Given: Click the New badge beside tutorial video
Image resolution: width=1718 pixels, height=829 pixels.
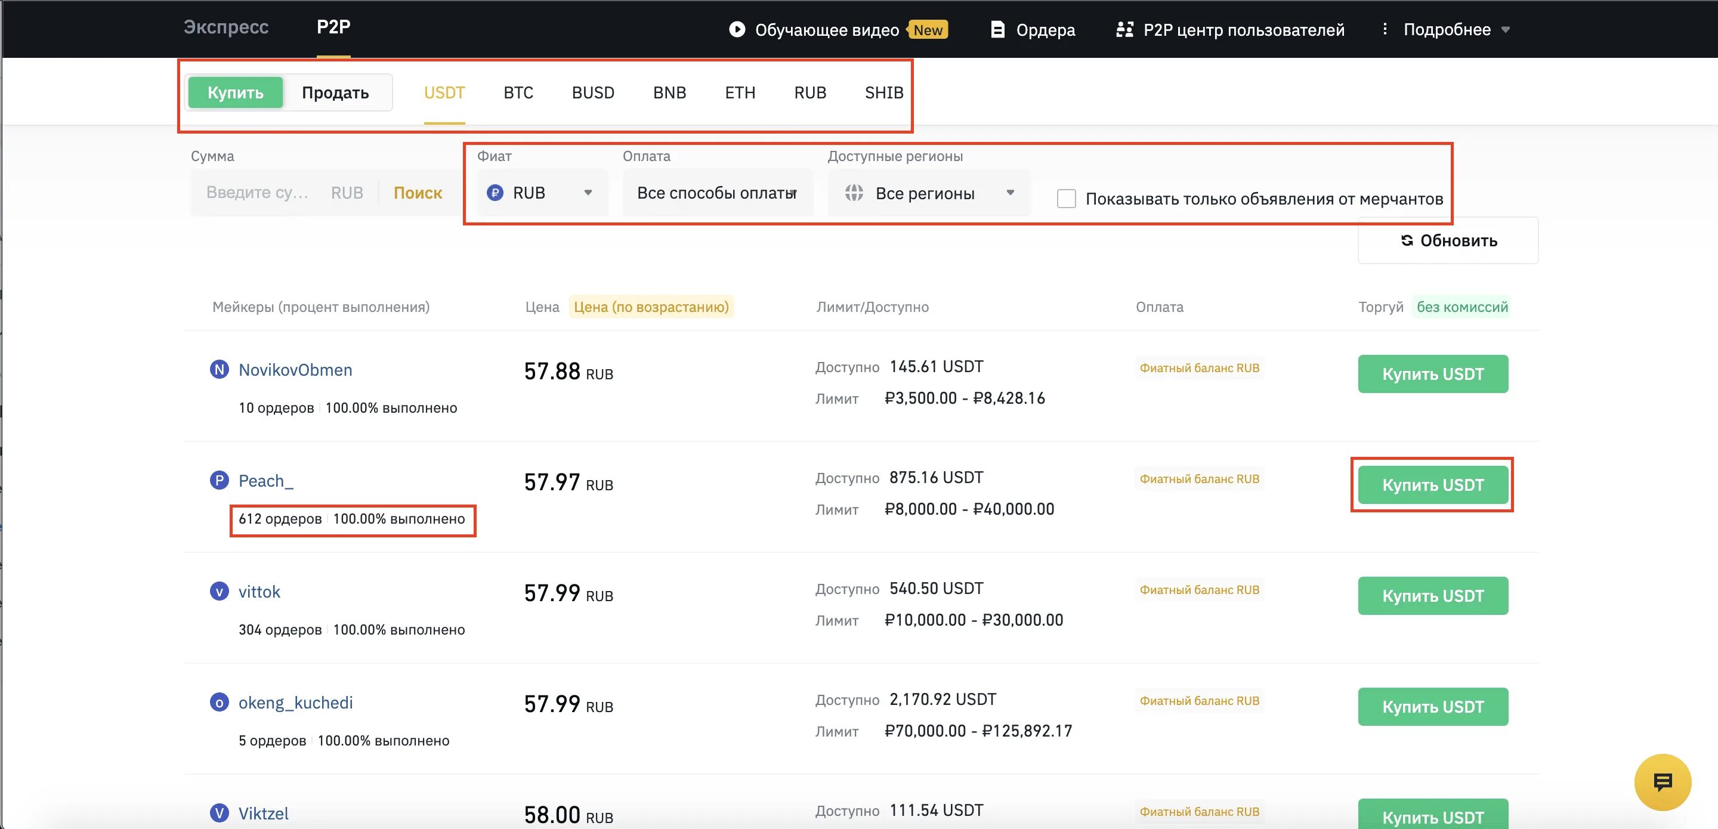Looking at the screenshot, I should [x=928, y=29].
